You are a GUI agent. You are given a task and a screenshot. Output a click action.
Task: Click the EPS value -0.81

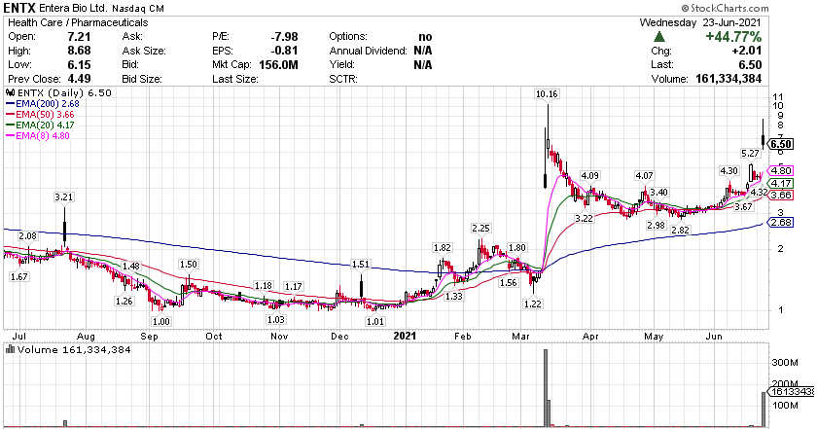(284, 51)
